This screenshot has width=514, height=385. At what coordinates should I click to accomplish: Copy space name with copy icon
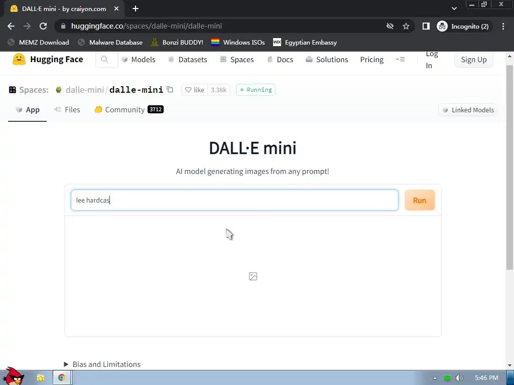tap(170, 89)
